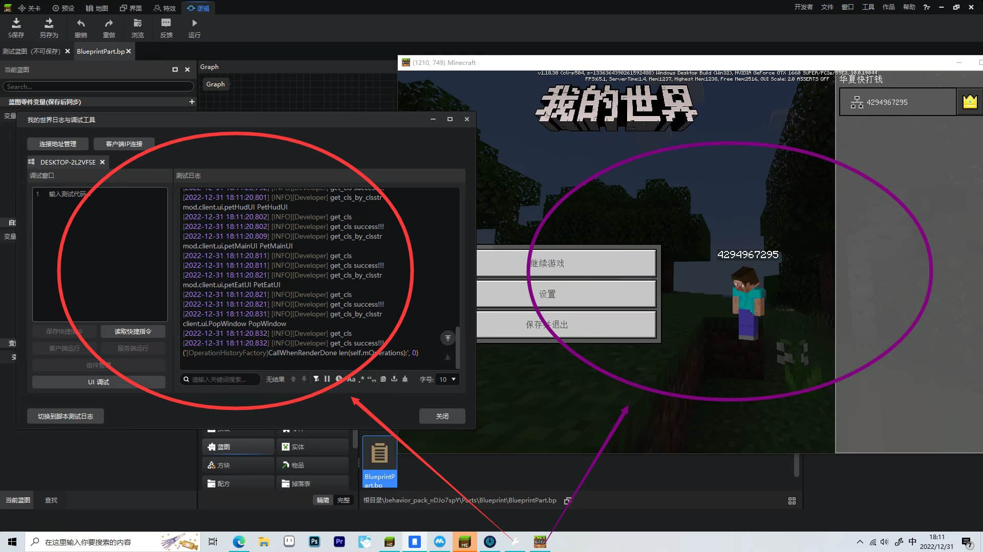This screenshot has width=983, height=552.
Task: Toggle the .* regex search option
Action: (361, 379)
